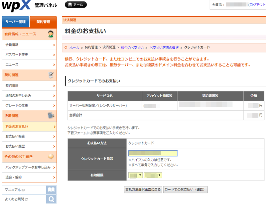
Task: Click the contract document icon in 契約関連
Action: (x=51, y=75)
